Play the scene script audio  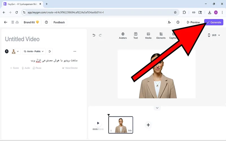50,51
